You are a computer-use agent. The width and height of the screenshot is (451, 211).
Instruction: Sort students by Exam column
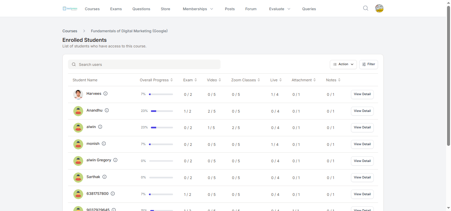pos(190,80)
